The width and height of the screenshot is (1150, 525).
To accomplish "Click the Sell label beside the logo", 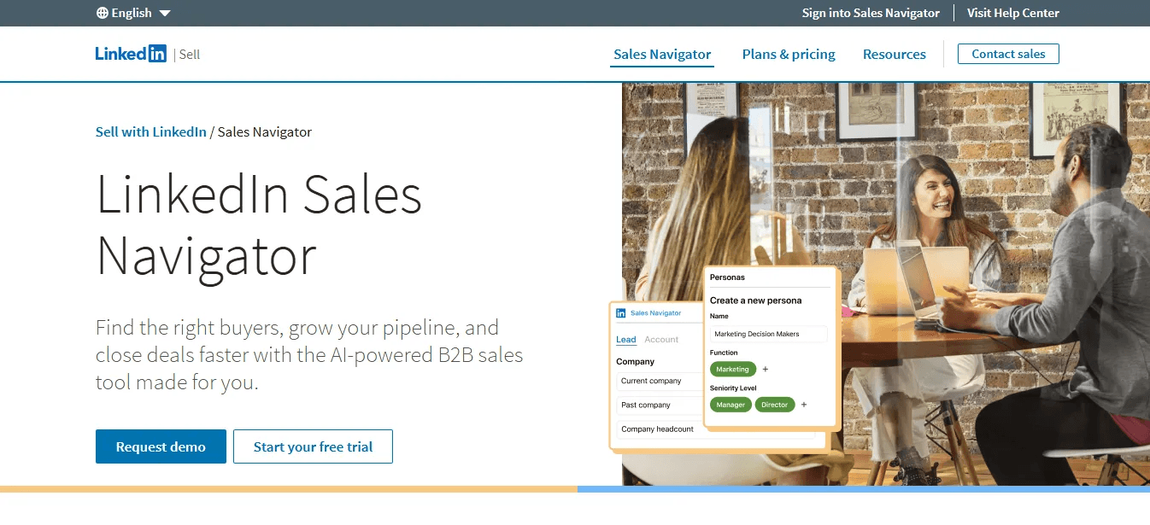I will click(x=190, y=55).
